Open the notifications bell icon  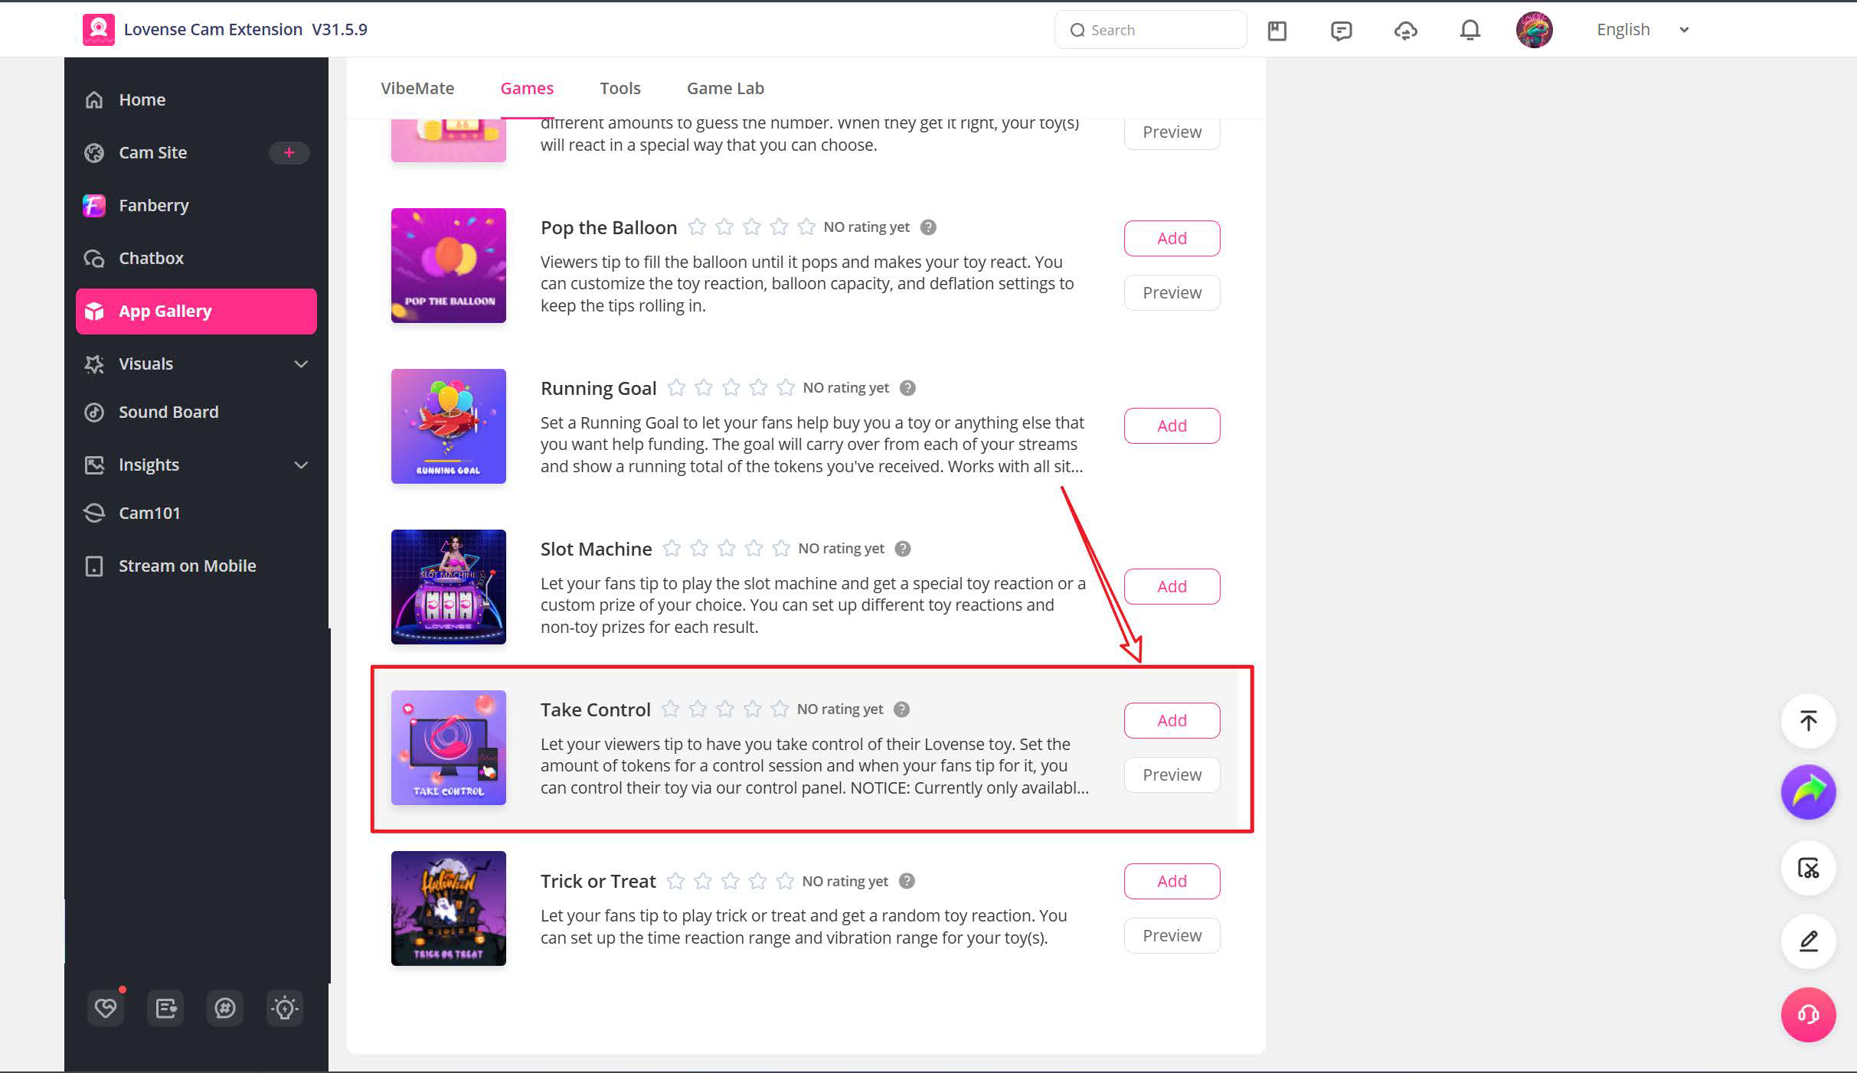[x=1470, y=30]
